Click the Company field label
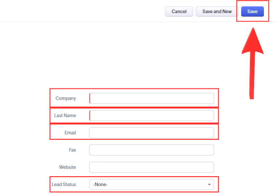 (x=66, y=98)
